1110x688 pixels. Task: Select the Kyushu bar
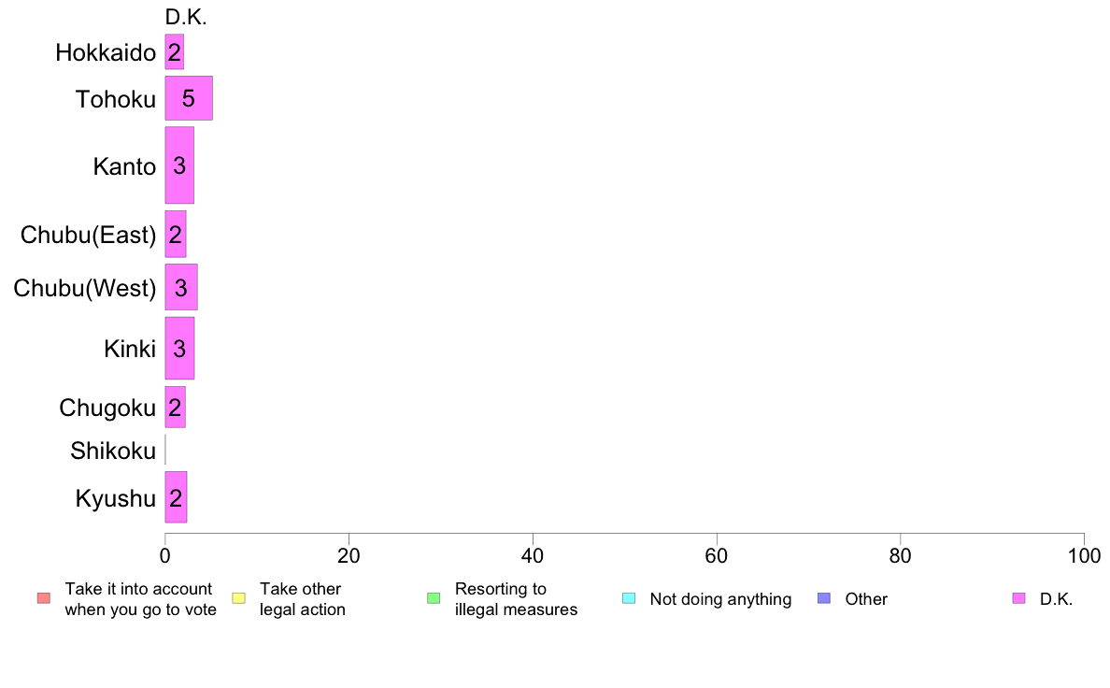point(177,497)
